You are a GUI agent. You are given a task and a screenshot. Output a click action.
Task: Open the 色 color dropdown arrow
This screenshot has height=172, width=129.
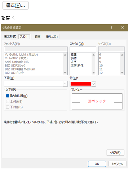[94, 84]
